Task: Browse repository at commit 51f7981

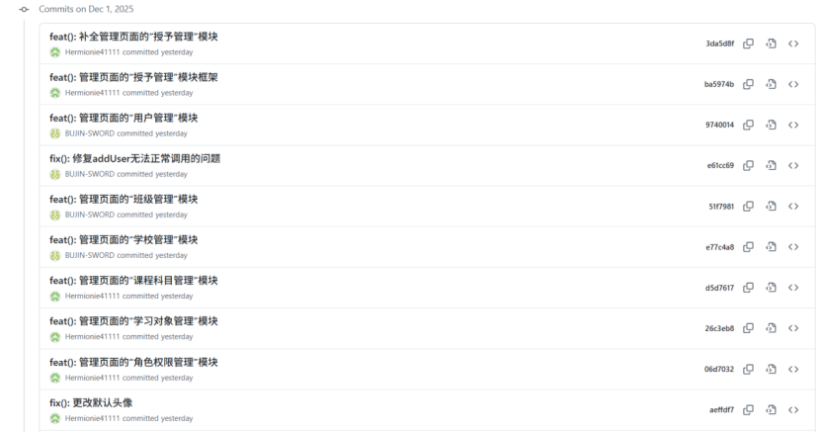Action: click(x=793, y=207)
